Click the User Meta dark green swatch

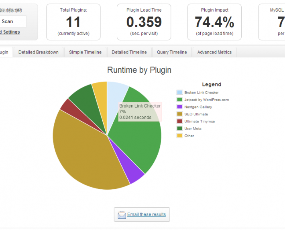coord(179,128)
